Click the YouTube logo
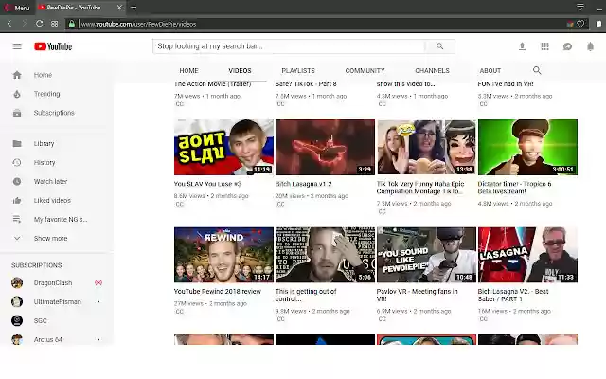This screenshot has width=606, height=379. click(53, 46)
